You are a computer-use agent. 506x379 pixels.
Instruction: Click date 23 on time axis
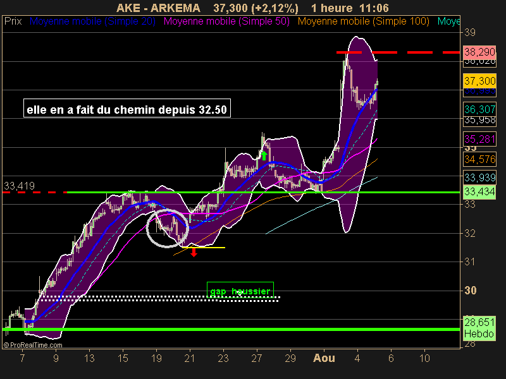point(223,358)
